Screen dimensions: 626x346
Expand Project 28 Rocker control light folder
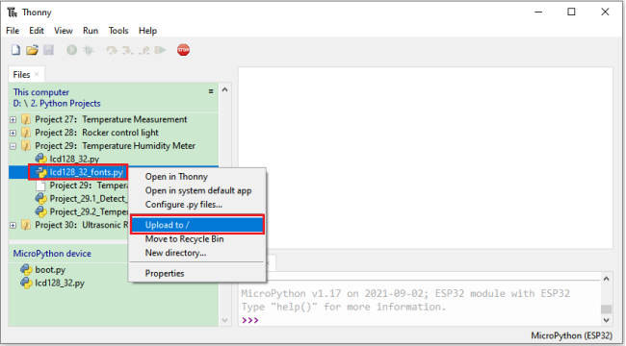point(13,133)
